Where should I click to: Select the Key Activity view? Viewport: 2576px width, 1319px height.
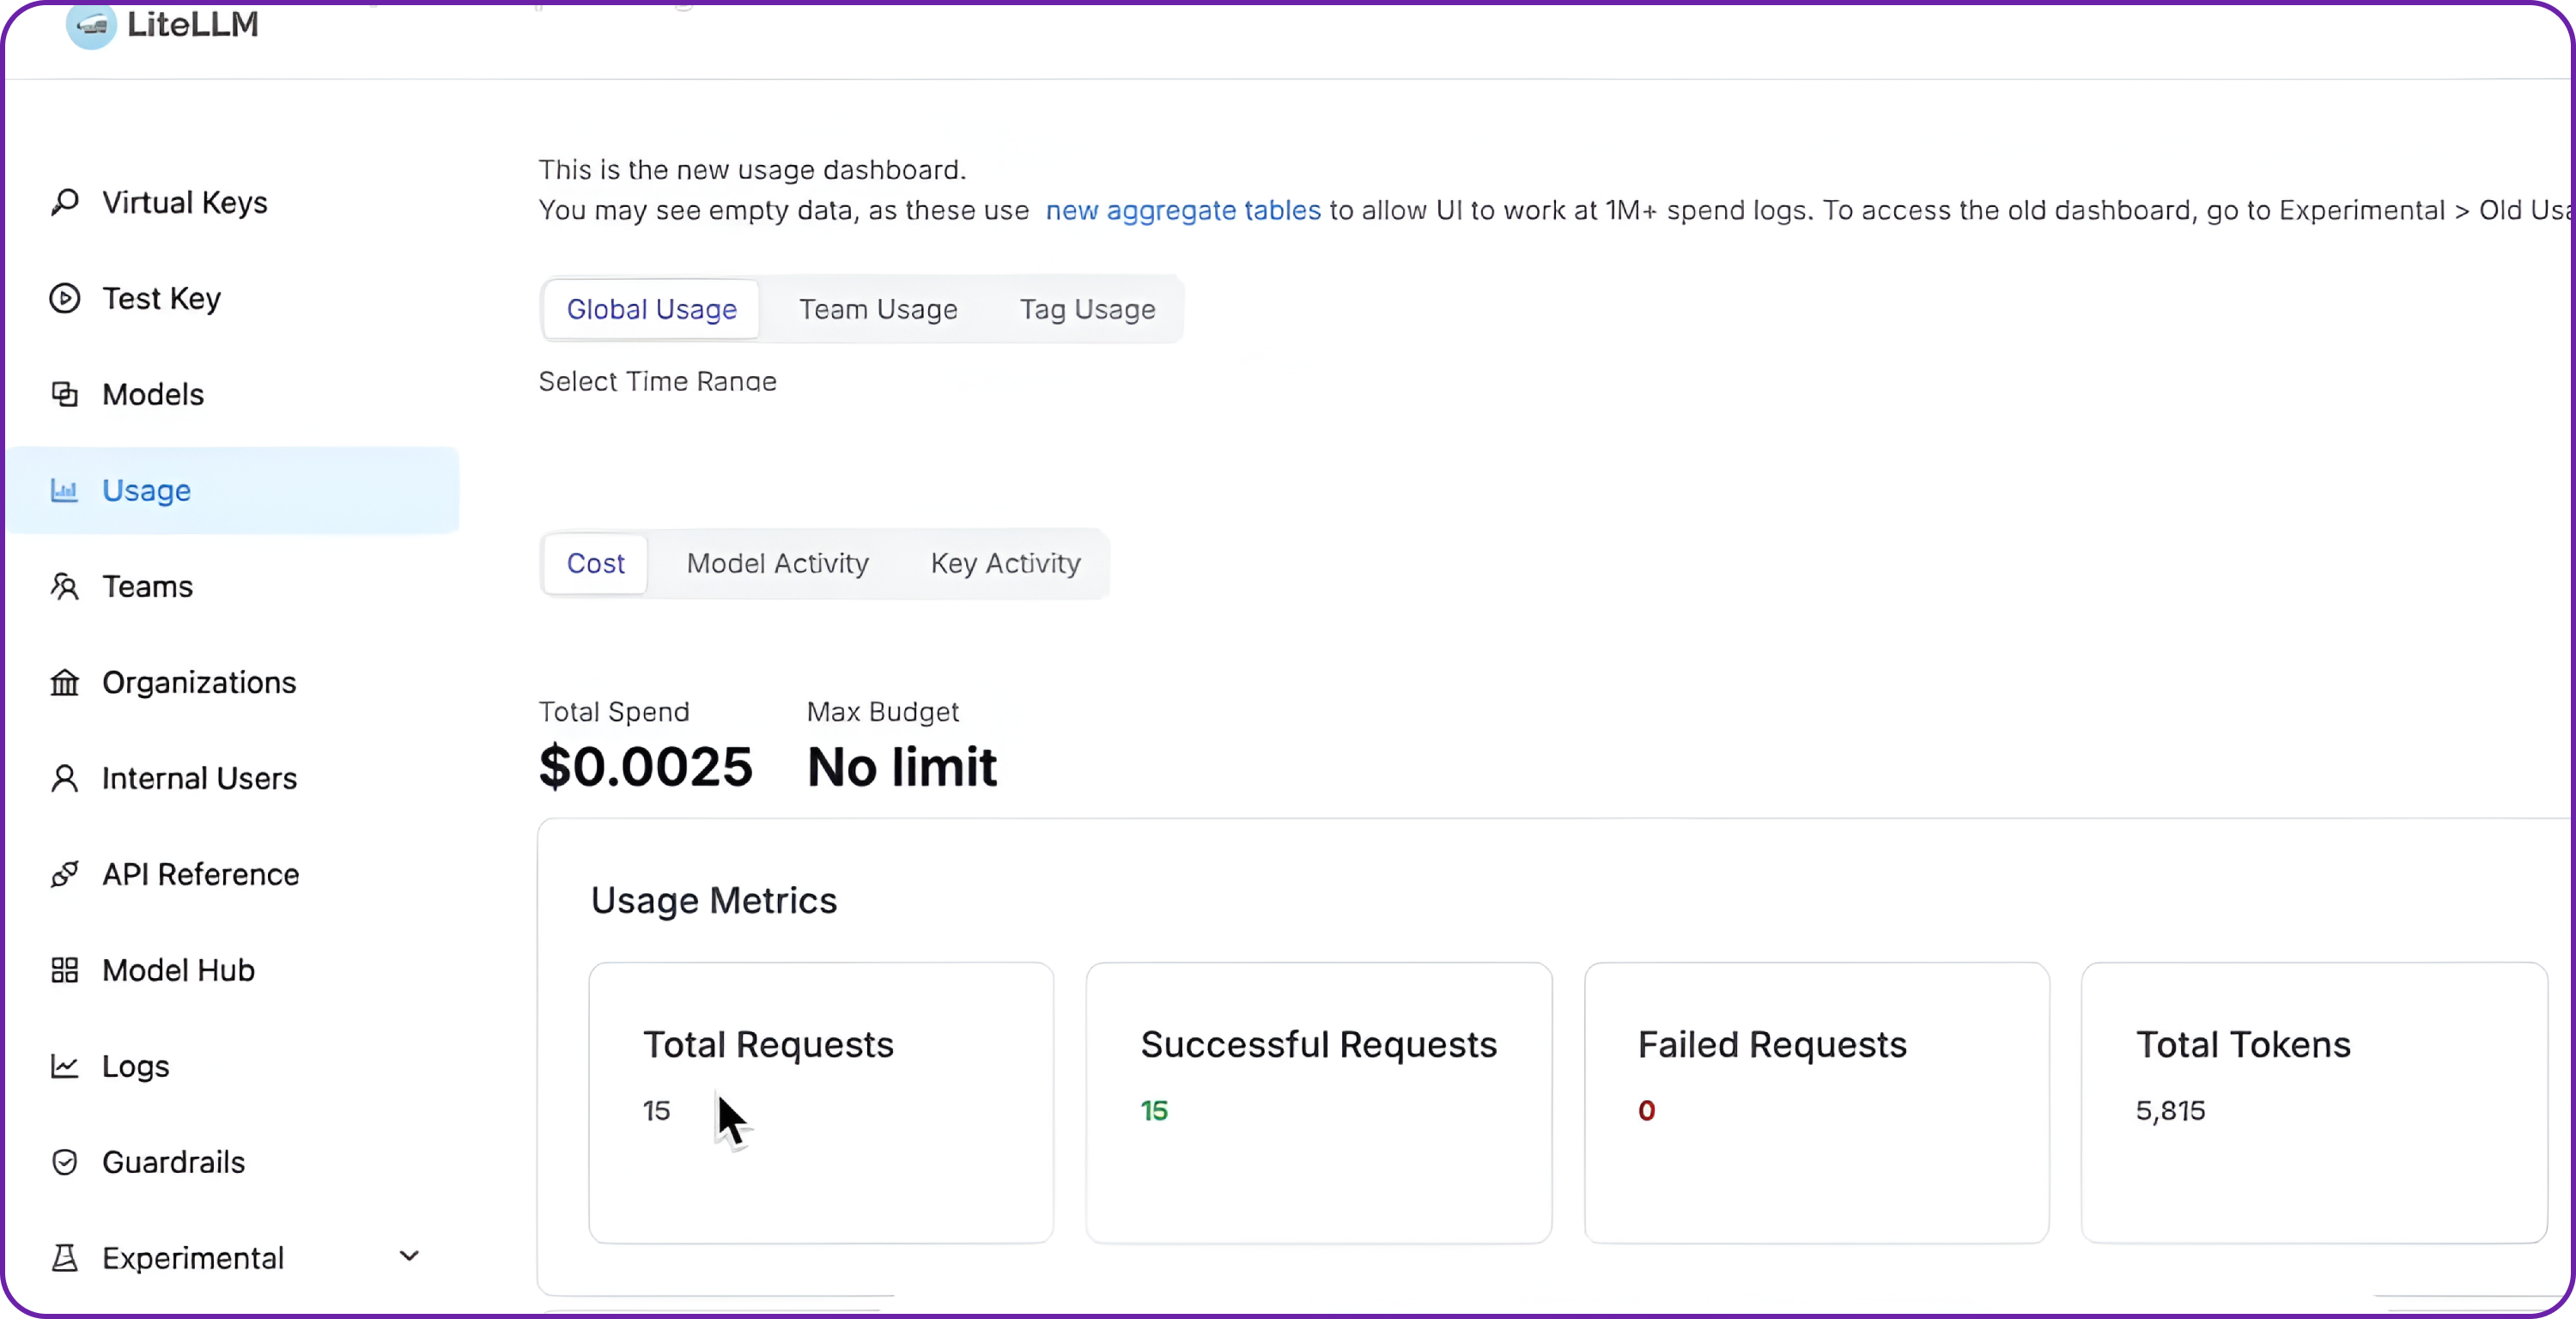point(1004,563)
